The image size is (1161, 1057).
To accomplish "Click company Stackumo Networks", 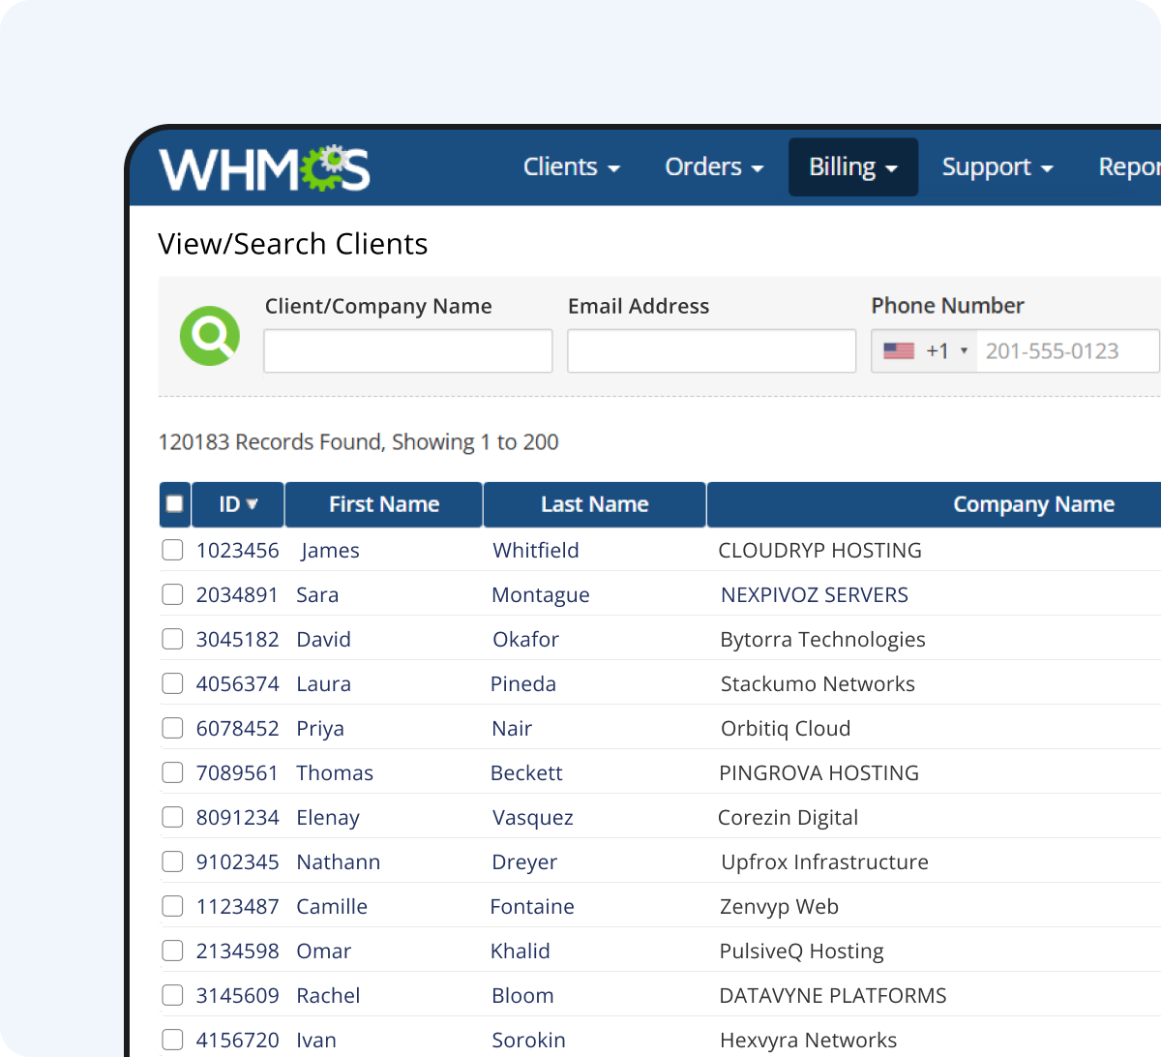I will [818, 683].
